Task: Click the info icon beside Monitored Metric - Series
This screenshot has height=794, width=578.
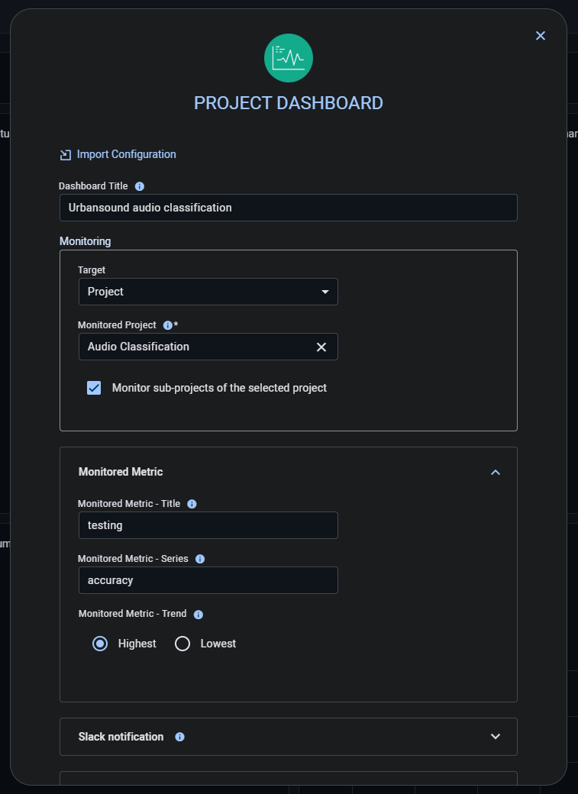Action: click(x=200, y=559)
